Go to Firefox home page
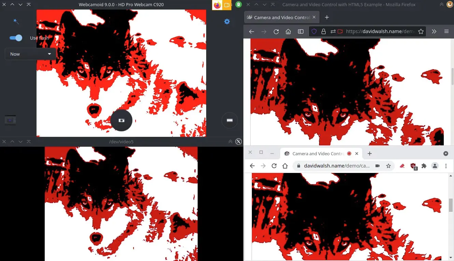This screenshot has height=261, width=454. click(288, 31)
